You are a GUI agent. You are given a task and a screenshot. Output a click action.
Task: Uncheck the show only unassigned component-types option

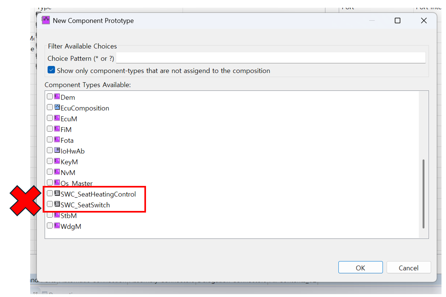coord(51,70)
